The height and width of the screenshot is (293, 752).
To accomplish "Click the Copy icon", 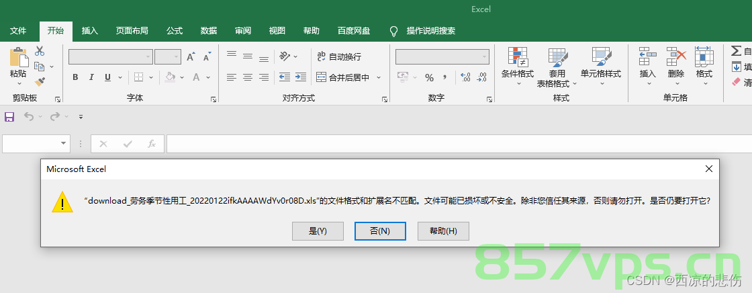I will [40, 67].
